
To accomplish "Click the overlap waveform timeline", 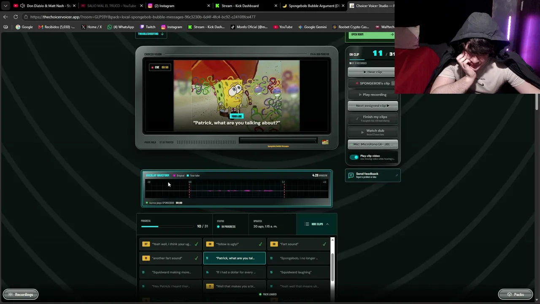I will tap(237, 189).
